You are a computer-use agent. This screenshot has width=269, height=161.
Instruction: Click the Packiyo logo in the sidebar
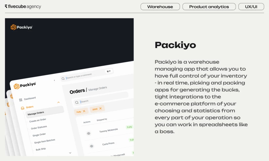(25, 85)
